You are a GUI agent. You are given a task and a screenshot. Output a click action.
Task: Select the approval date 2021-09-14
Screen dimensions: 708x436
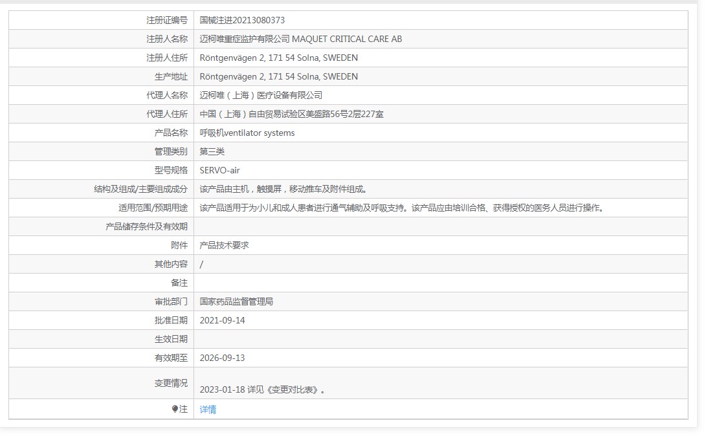[x=222, y=320]
